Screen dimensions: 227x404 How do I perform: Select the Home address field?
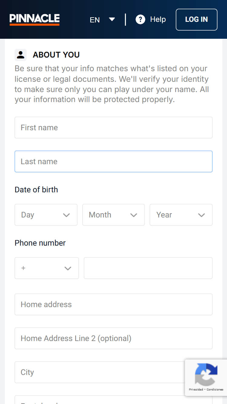[113, 304]
